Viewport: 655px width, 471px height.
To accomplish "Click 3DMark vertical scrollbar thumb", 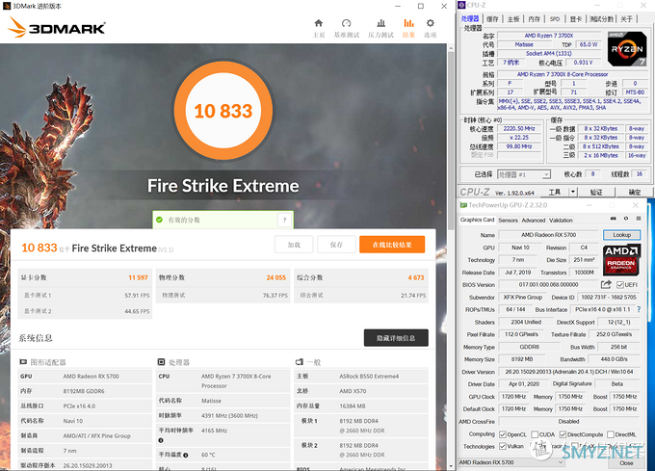I will coord(451,142).
